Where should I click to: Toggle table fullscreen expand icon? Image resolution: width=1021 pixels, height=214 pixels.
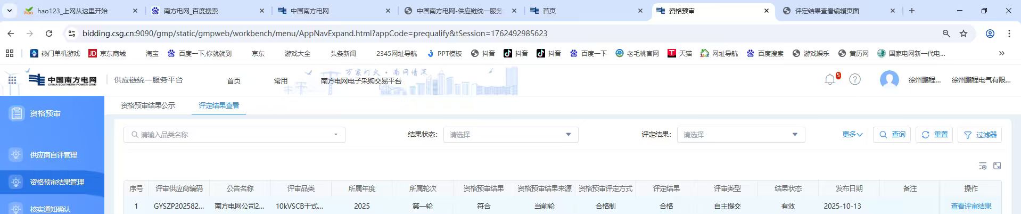(997, 166)
